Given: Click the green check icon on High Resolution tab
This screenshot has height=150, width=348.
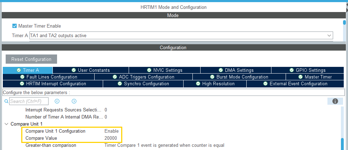Looking at the screenshot, I should click(198, 84).
